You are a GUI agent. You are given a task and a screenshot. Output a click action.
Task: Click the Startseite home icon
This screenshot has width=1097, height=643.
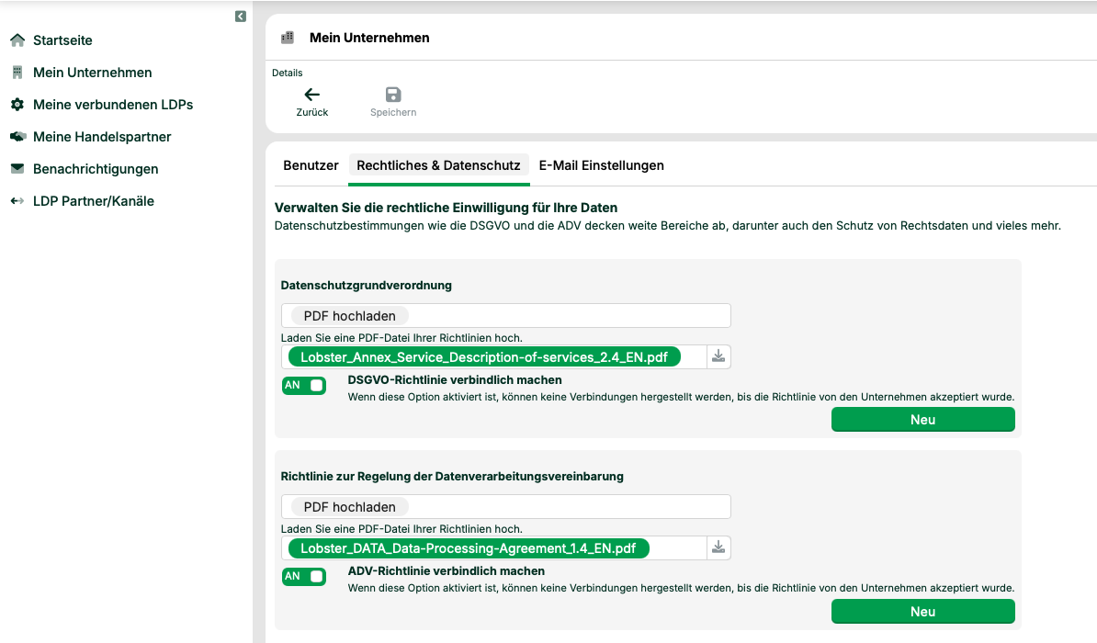tap(17, 39)
